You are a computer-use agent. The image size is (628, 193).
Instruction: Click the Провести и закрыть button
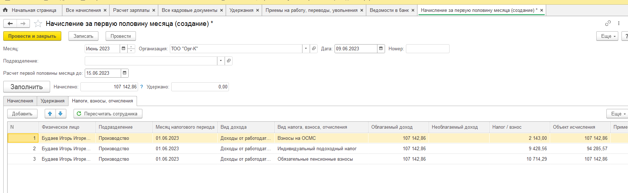pos(32,36)
